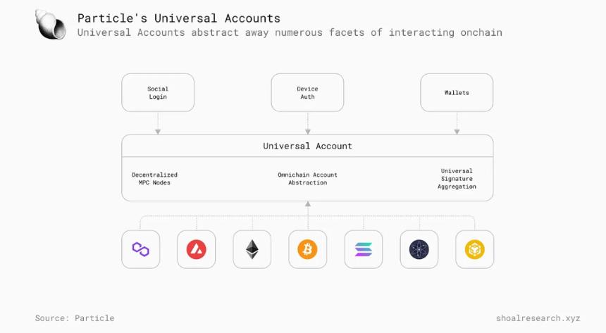The height and width of the screenshot is (333, 606).
Task: Click the Shoal seashell logo
Action: [50, 25]
